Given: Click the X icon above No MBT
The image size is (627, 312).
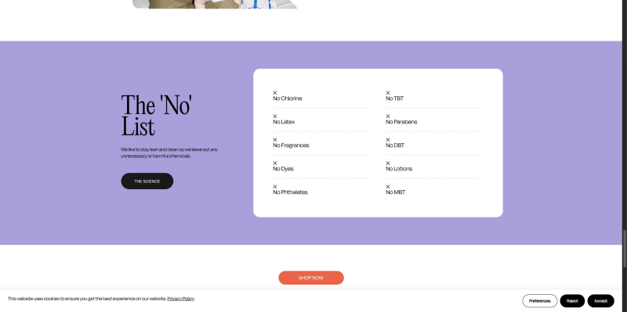Looking at the screenshot, I should [388, 186].
